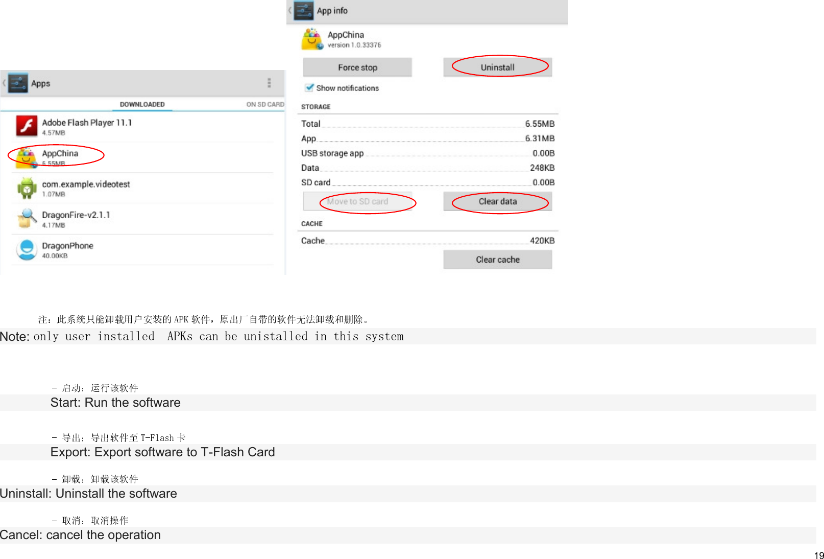Tap the DragonPhone app icon
The width and height of the screenshot is (824, 559).
coord(27,249)
